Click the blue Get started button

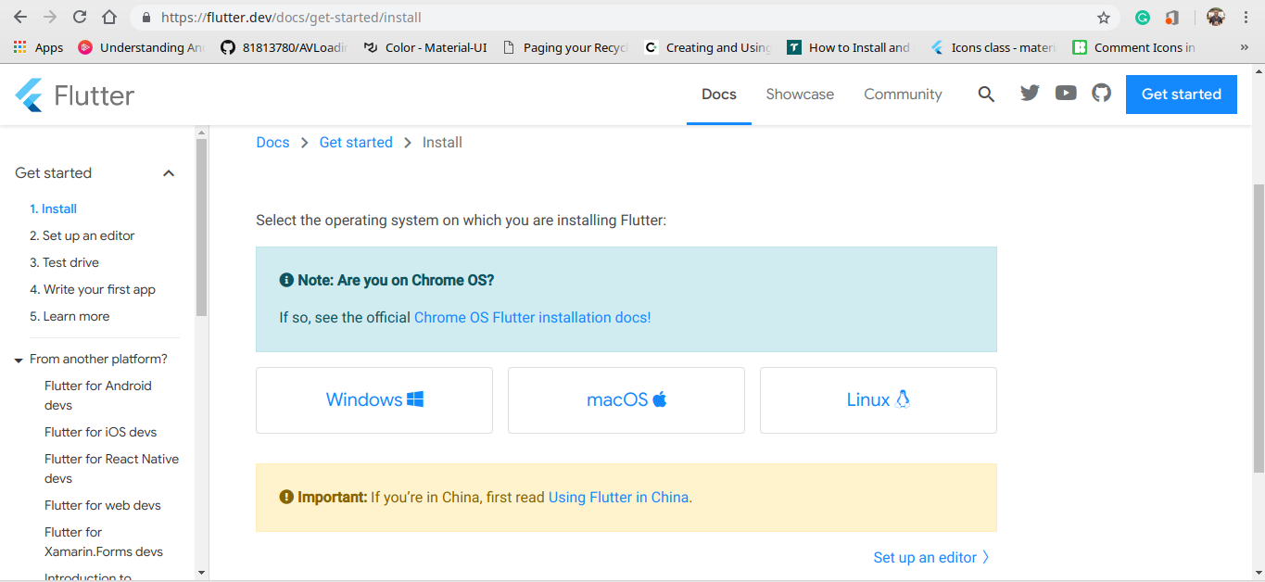(1182, 95)
